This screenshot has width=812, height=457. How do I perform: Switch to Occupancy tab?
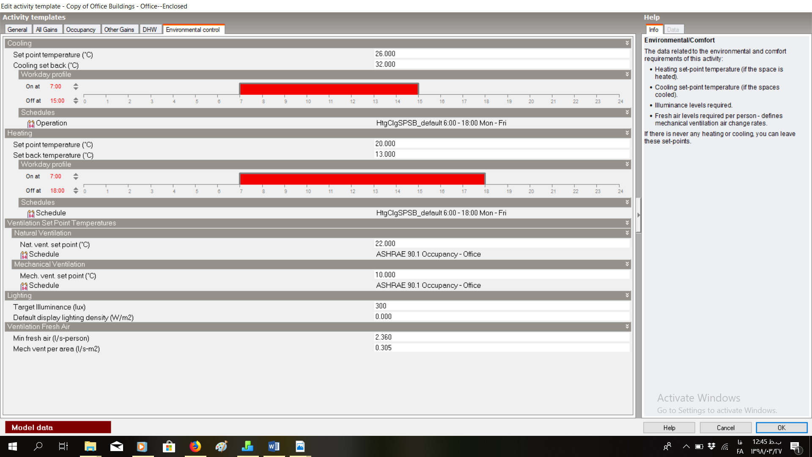(81, 30)
